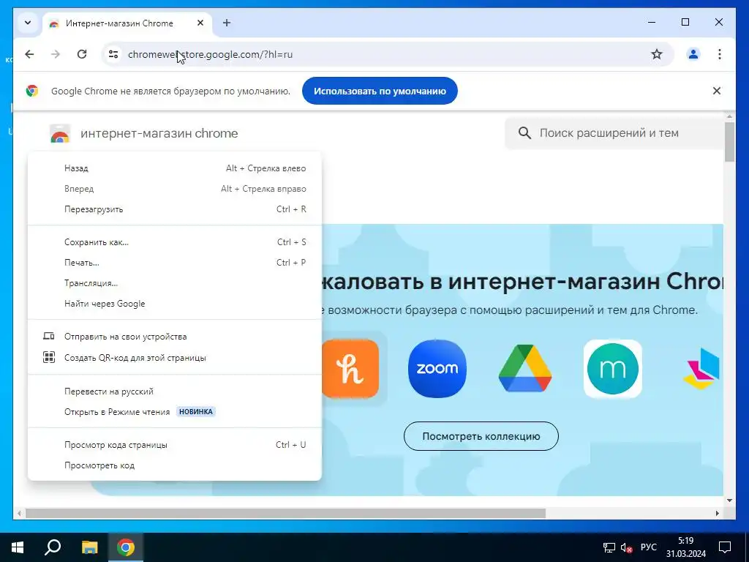Switch input language РУС indicator
The height and width of the screenshot is (562, 749).
649,547
